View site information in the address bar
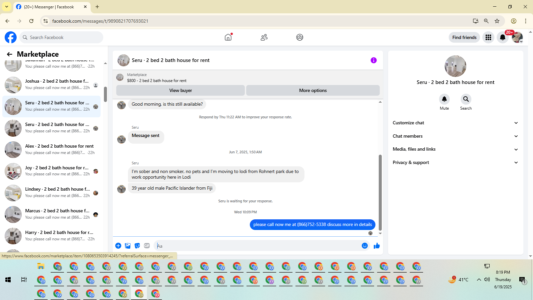Image resolution: width=533 pixels, height=300 pixels. pyautogui.click(x=46, y=21)
